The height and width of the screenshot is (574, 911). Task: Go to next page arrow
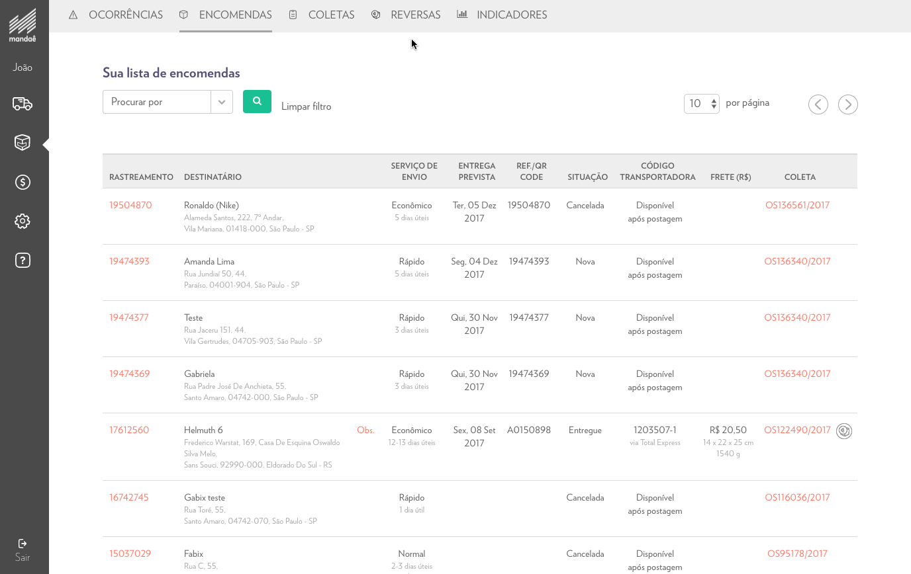[x=847, y=104]
